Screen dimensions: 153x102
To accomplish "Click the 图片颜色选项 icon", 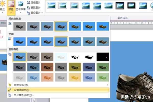I will (10, 95).
